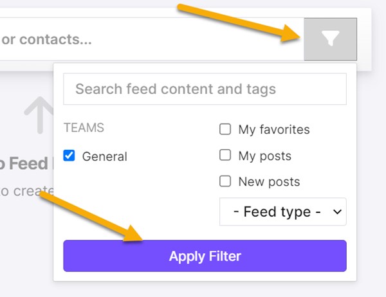Viewport: 386px width, 297px height.
Task: Focus the Search feed content and tags field
Action: [205, 89]
